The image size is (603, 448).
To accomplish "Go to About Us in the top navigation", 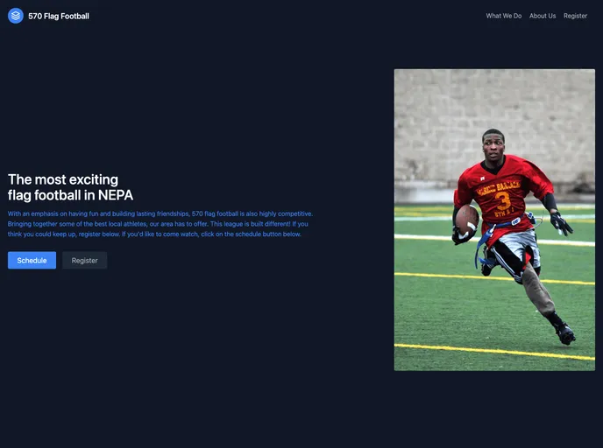I will click(543, 16).
